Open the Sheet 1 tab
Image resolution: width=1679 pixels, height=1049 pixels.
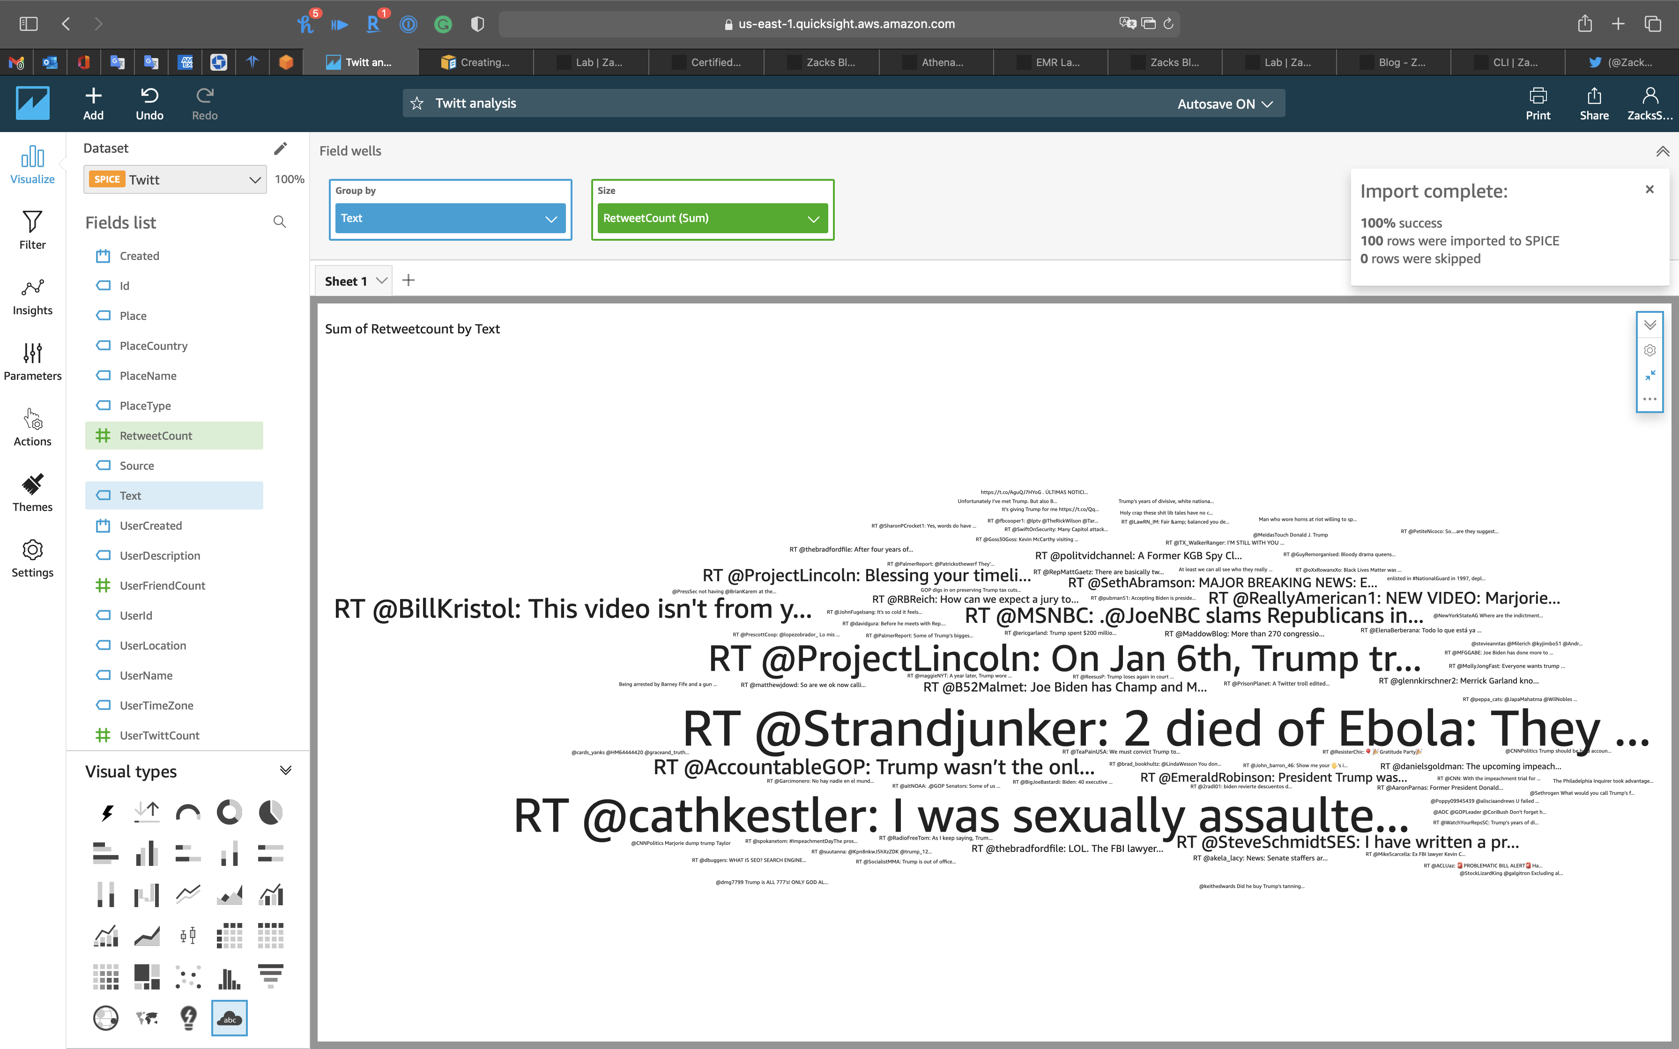tap(346, 281)
